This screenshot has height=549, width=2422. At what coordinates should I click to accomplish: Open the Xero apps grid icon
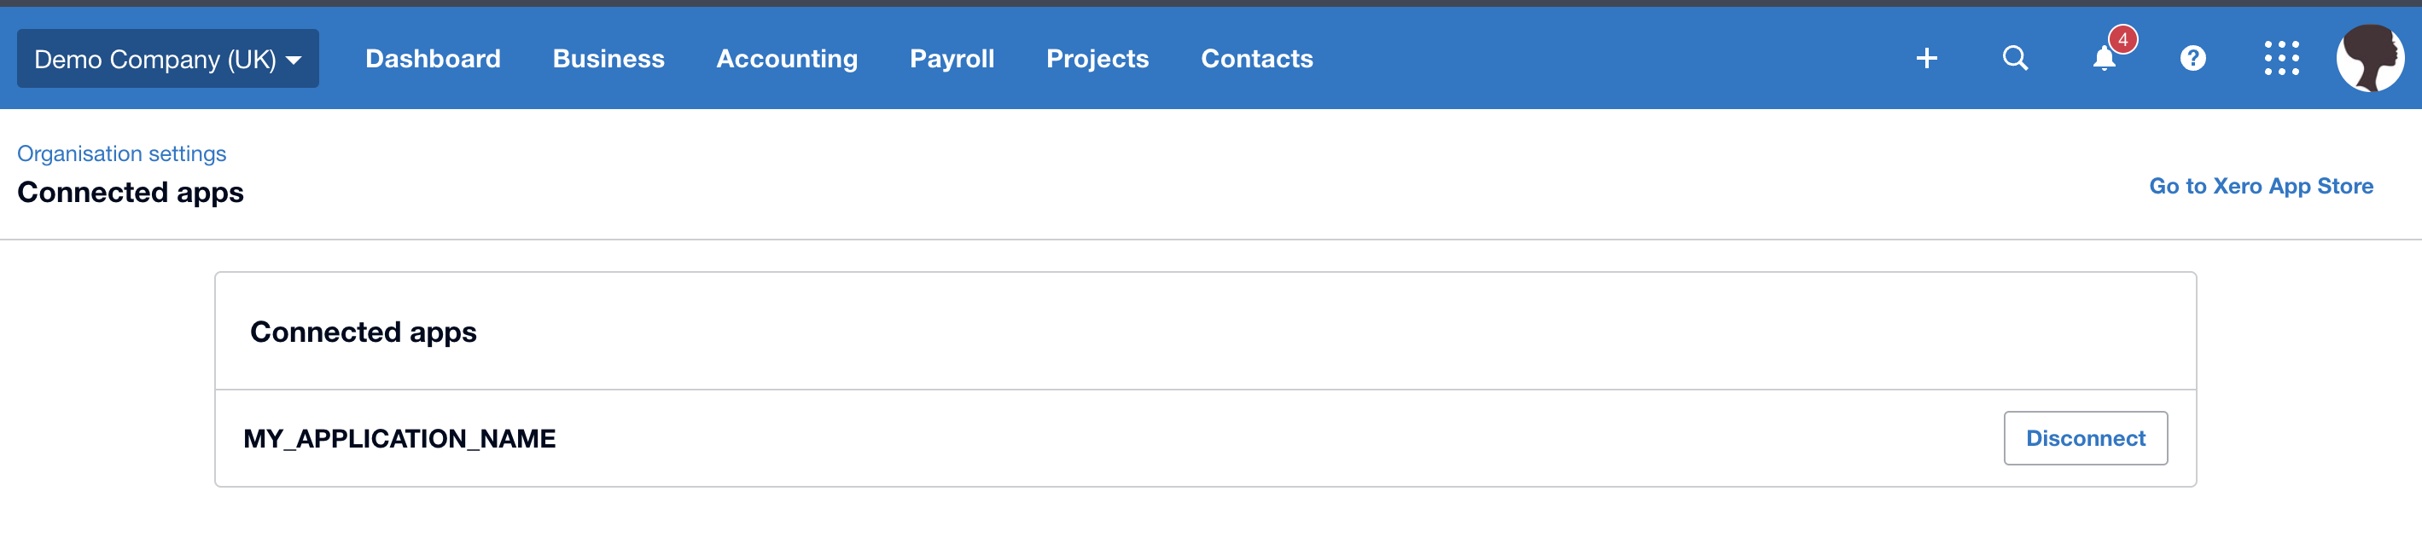2282,57
